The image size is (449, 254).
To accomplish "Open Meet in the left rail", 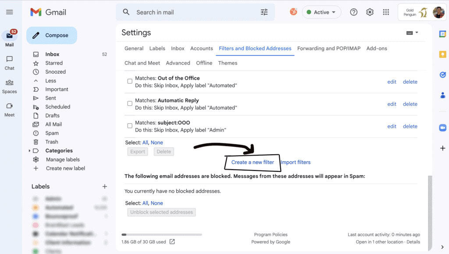I will pyautogui.click(x=9, y=109).
